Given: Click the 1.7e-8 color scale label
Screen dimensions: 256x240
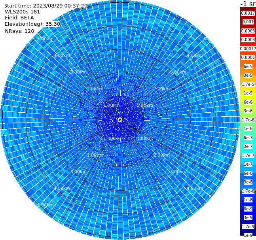Looking at the screenshot, I should (248, 191).
